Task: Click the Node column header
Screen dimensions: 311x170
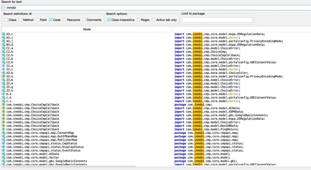Action: (87, 29)
